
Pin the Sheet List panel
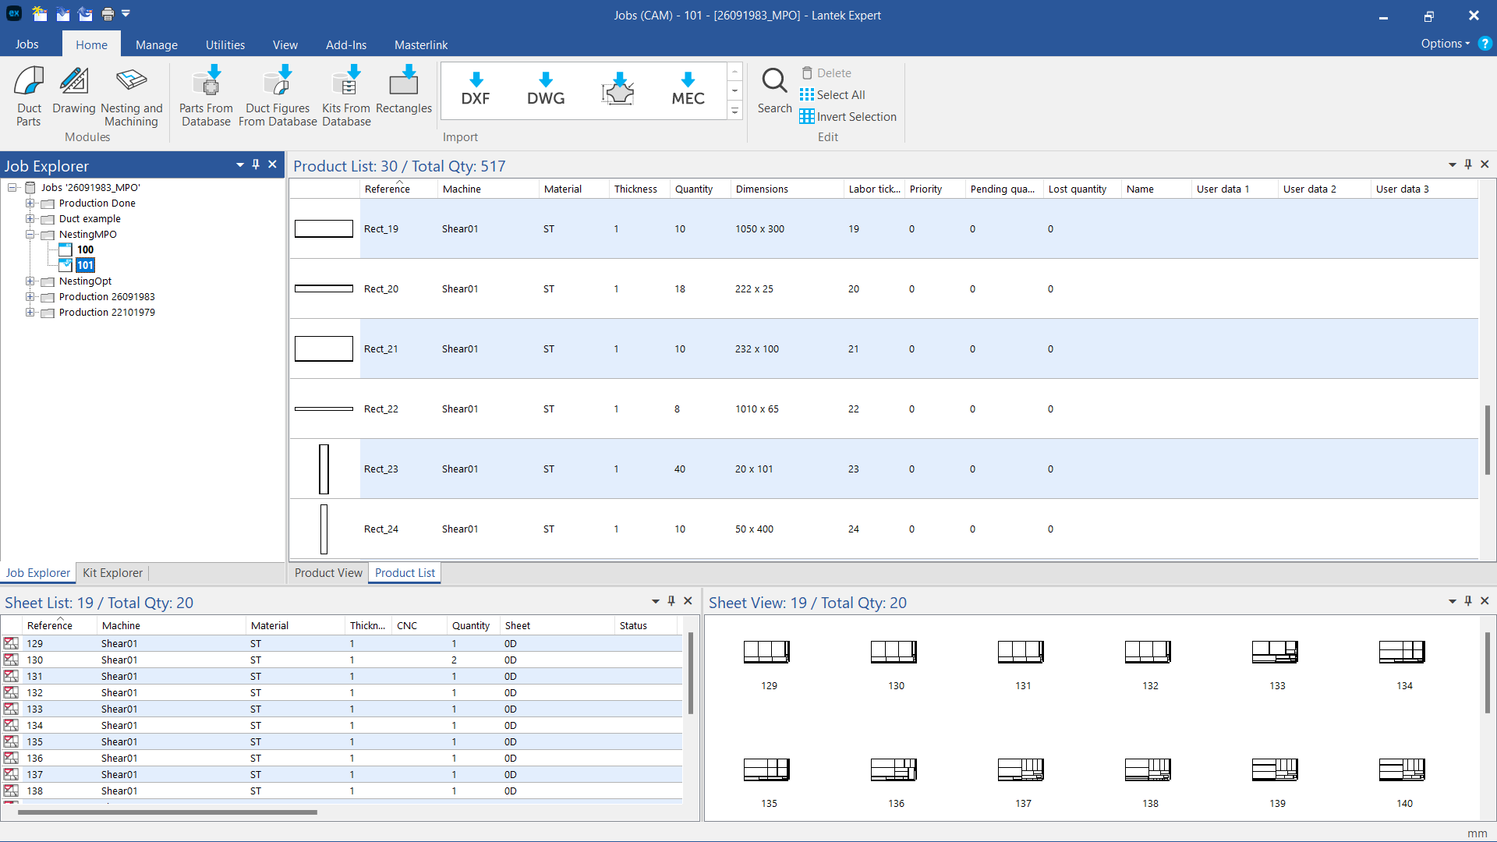point(671,601)
